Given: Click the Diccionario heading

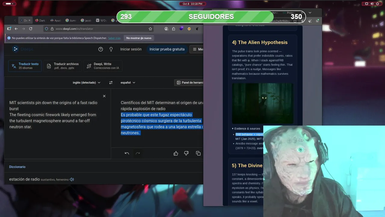Looking at the screenshot, I should (x=17, y=167).
